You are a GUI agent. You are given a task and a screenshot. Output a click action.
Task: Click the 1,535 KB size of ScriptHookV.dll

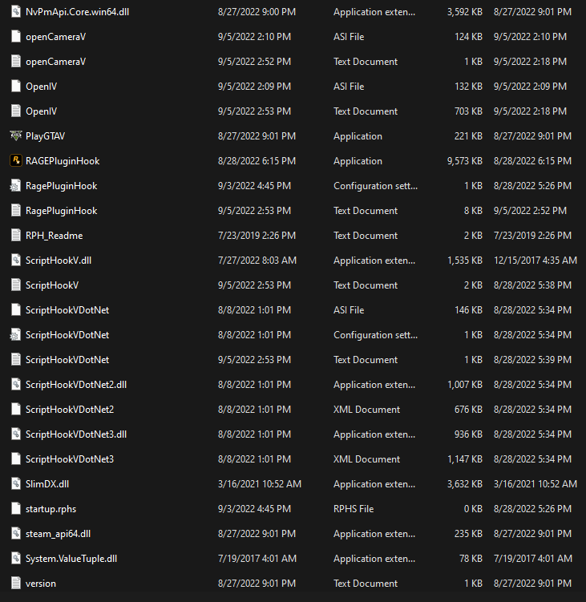coord(465,261)
